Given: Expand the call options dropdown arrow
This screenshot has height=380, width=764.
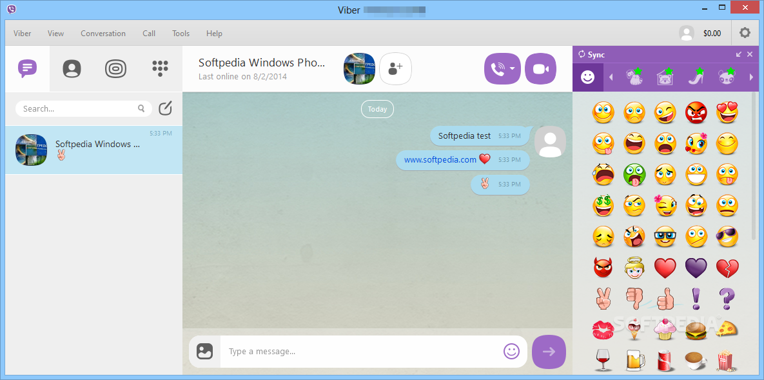Looking at the screenshot, I should click(x=513, y=69).
